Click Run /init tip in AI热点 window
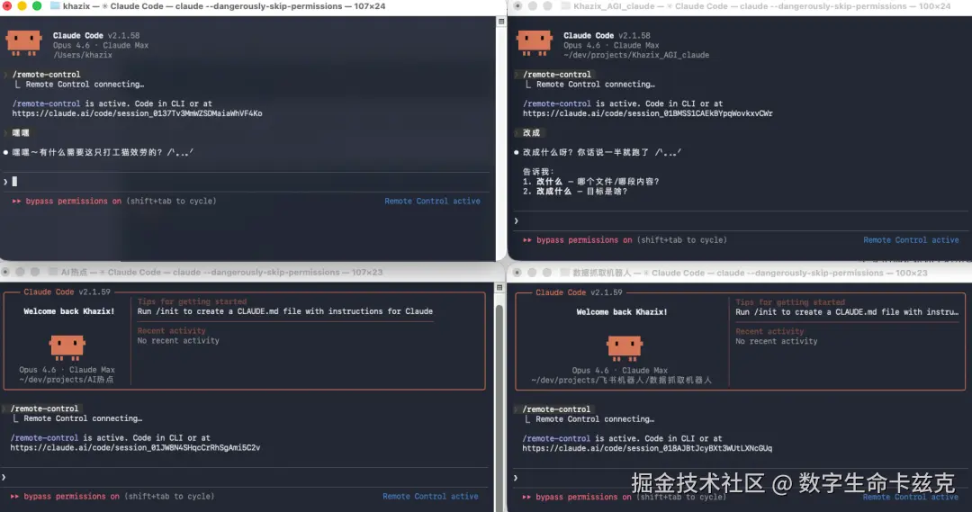 point(285,311)
